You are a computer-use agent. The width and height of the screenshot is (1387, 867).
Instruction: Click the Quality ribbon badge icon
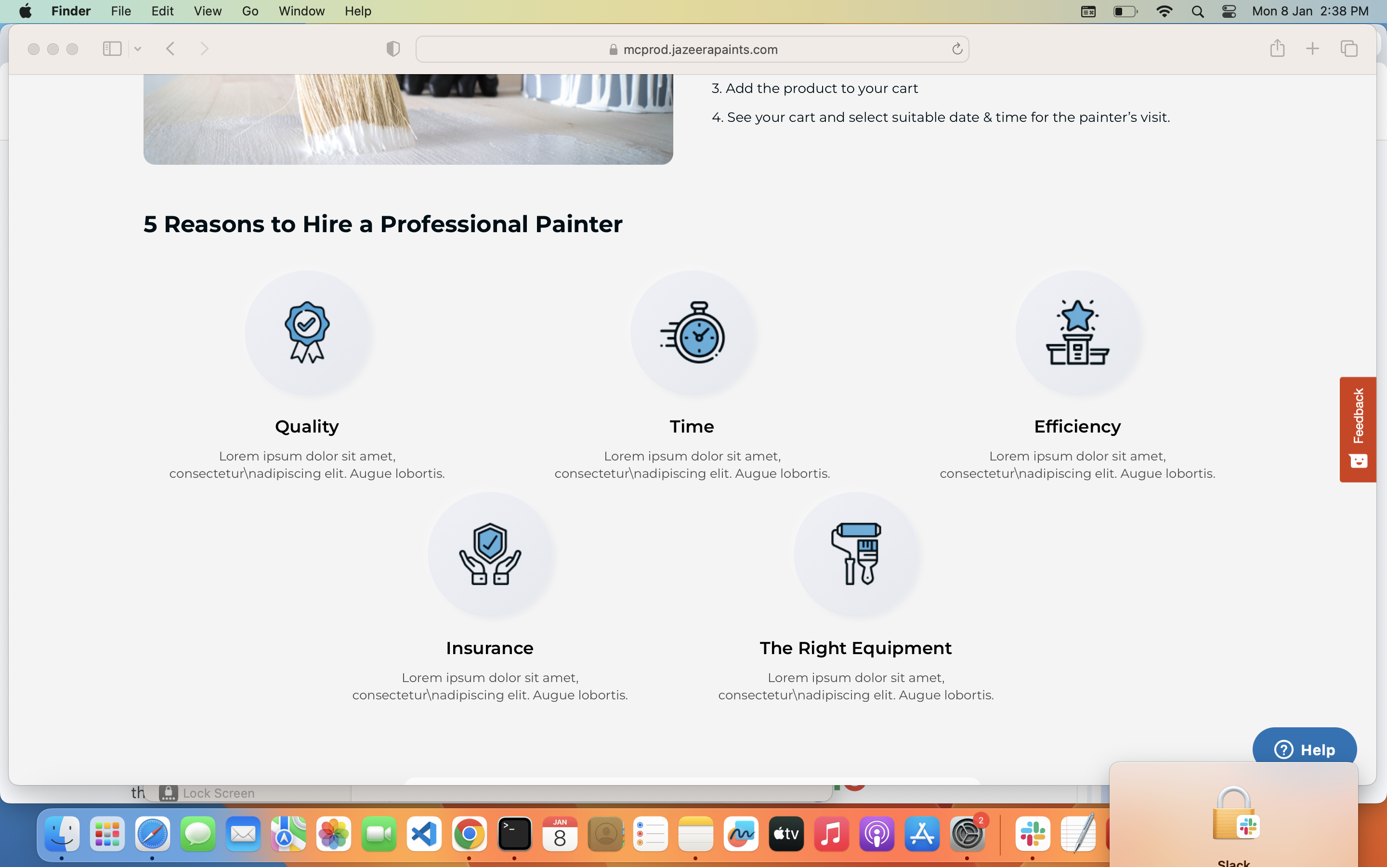(307, 332)
